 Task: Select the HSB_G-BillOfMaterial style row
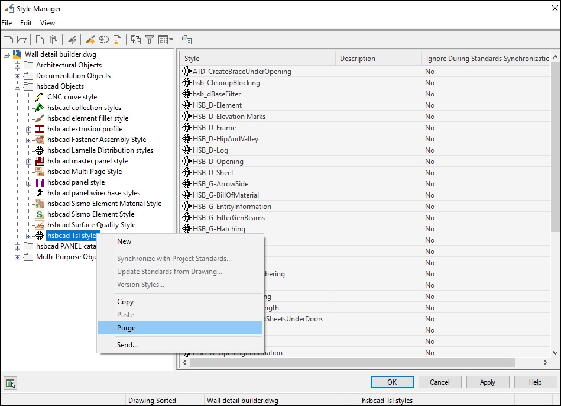[365, 195]
